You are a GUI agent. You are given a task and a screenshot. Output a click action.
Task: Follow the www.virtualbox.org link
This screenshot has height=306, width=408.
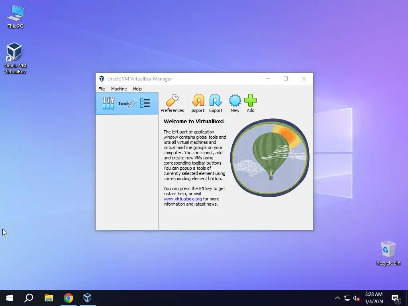tap(182, 199)
